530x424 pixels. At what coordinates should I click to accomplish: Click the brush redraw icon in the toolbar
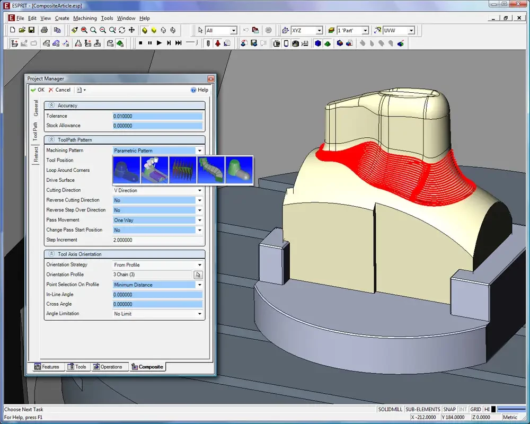(75, 30)
